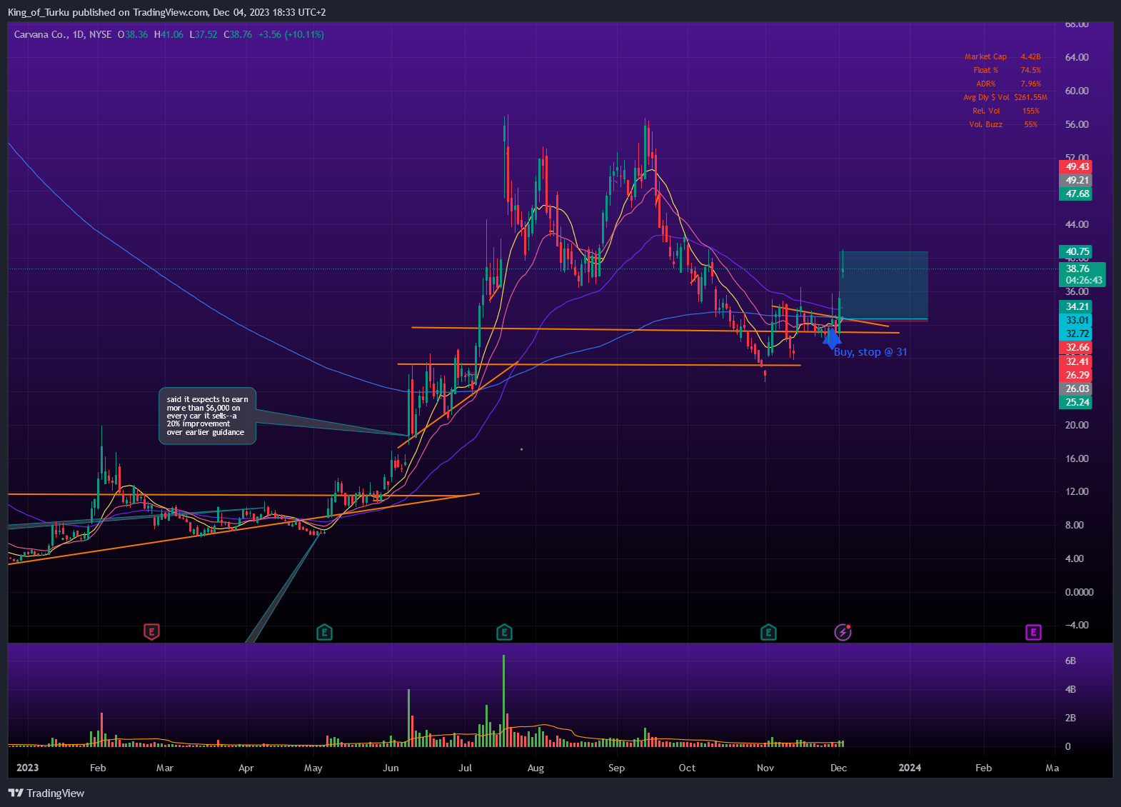Select the 'said it expects to earn' callout note
This screenshot has width=1121, height=807.
pos(207,416)
